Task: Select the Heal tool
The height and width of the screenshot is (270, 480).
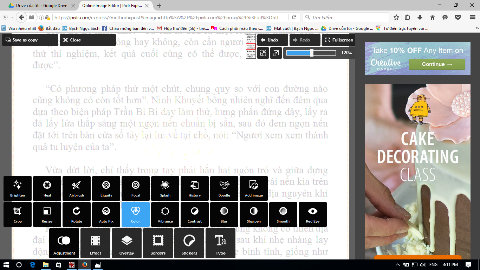Action: [47, 188]
